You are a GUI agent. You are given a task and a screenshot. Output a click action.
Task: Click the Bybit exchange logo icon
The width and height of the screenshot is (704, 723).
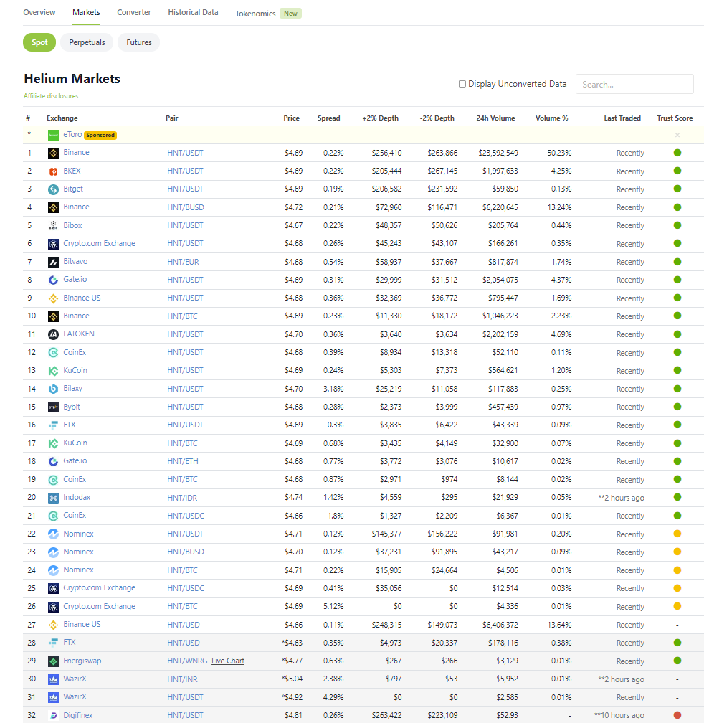pyautogui.click(x=53, y=407)
